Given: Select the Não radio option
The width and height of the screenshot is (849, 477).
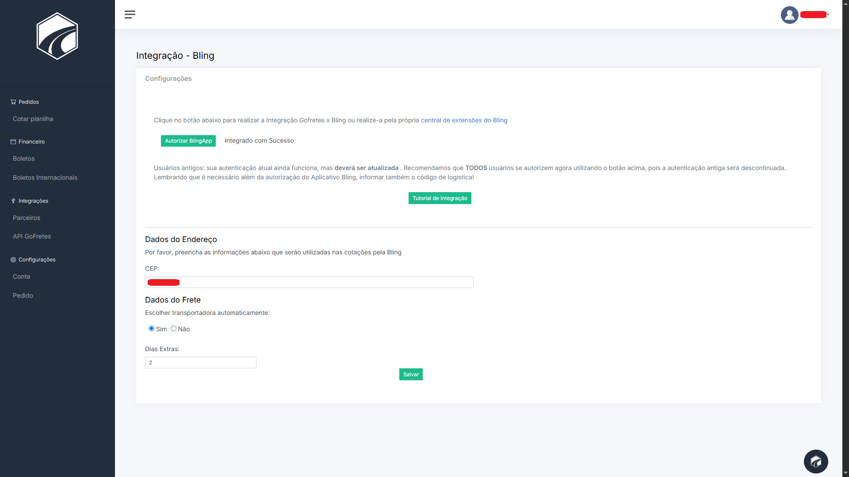Looking at the screenshot, I should click(173, 329).
